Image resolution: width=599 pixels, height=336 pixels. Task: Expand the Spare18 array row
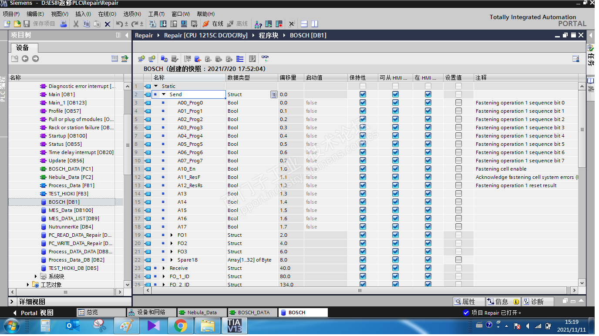pyautogui.click(x=172, y=260)
